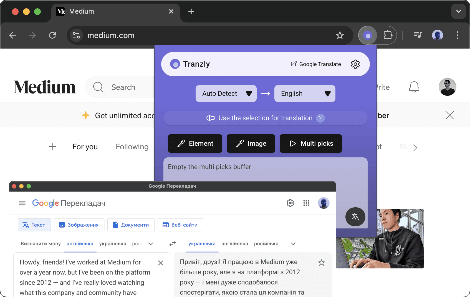Click the Chrome profile avatar

click(438, 35)
